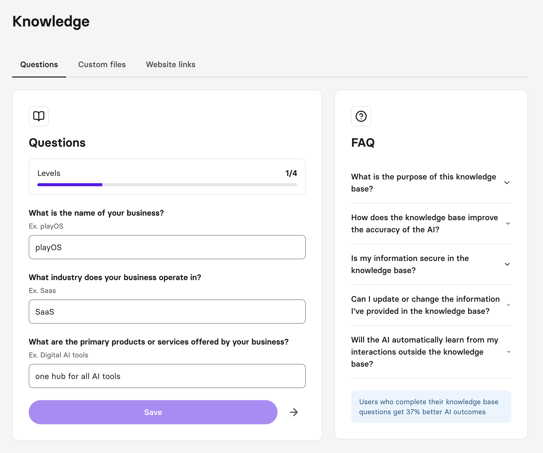Click the 'Ex. playOS' hint text
The height and width of the screenshot is (453, 543).
[46, 226]
